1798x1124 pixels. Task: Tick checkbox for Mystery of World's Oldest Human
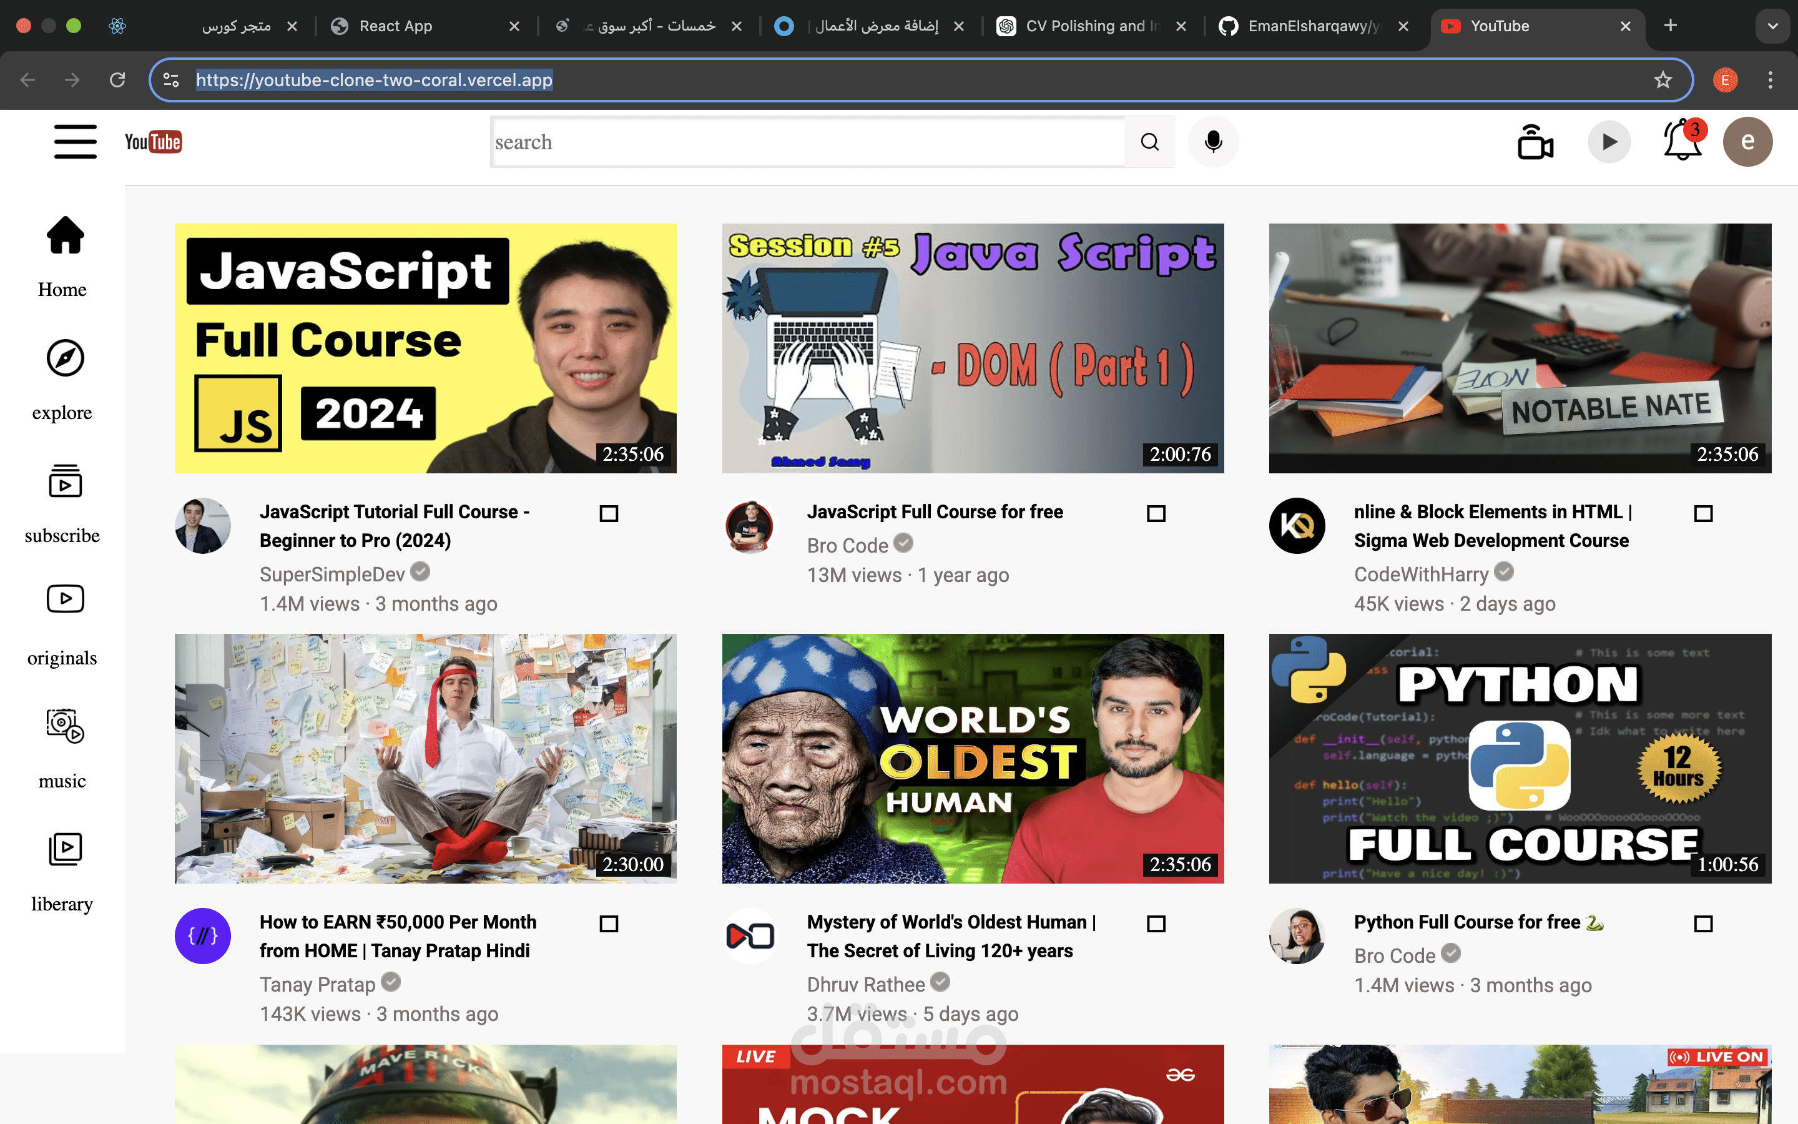point(1156,924)
